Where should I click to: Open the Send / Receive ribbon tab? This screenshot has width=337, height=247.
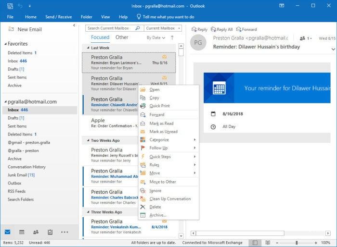click(58, 17)
